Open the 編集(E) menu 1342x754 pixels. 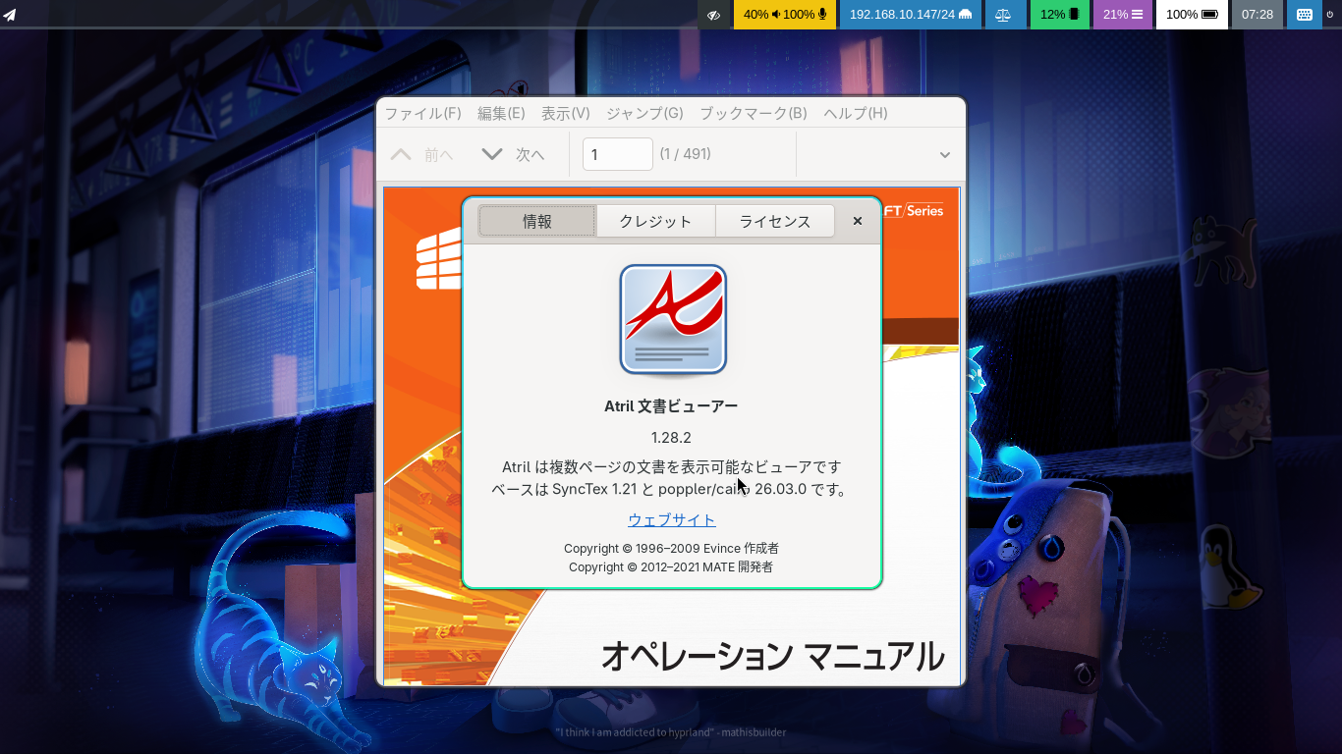pos(501,113)
